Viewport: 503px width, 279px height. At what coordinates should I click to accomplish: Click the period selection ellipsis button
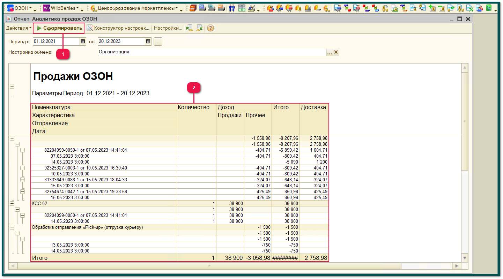pos(158,42)
